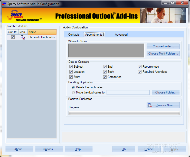Uncheck the Start compare checkbox
The image size is (190, 157).
[x=71, y=77]
